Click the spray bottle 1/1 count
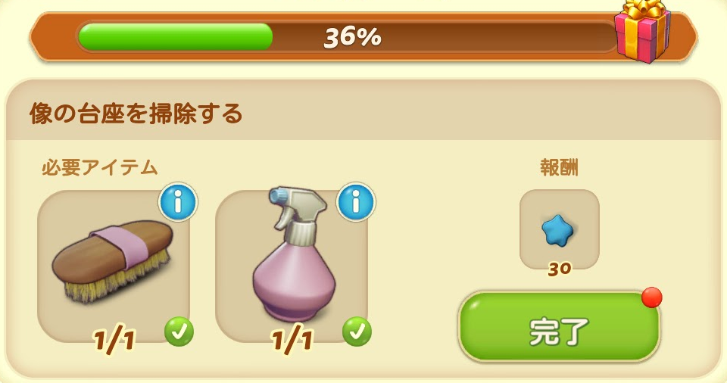The height and width of the screenshot is (383, 727). click(x=292, y=341)
